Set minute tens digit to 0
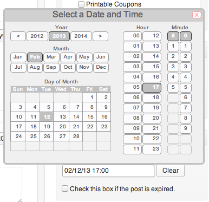209x202 pixels. point(173,36)
